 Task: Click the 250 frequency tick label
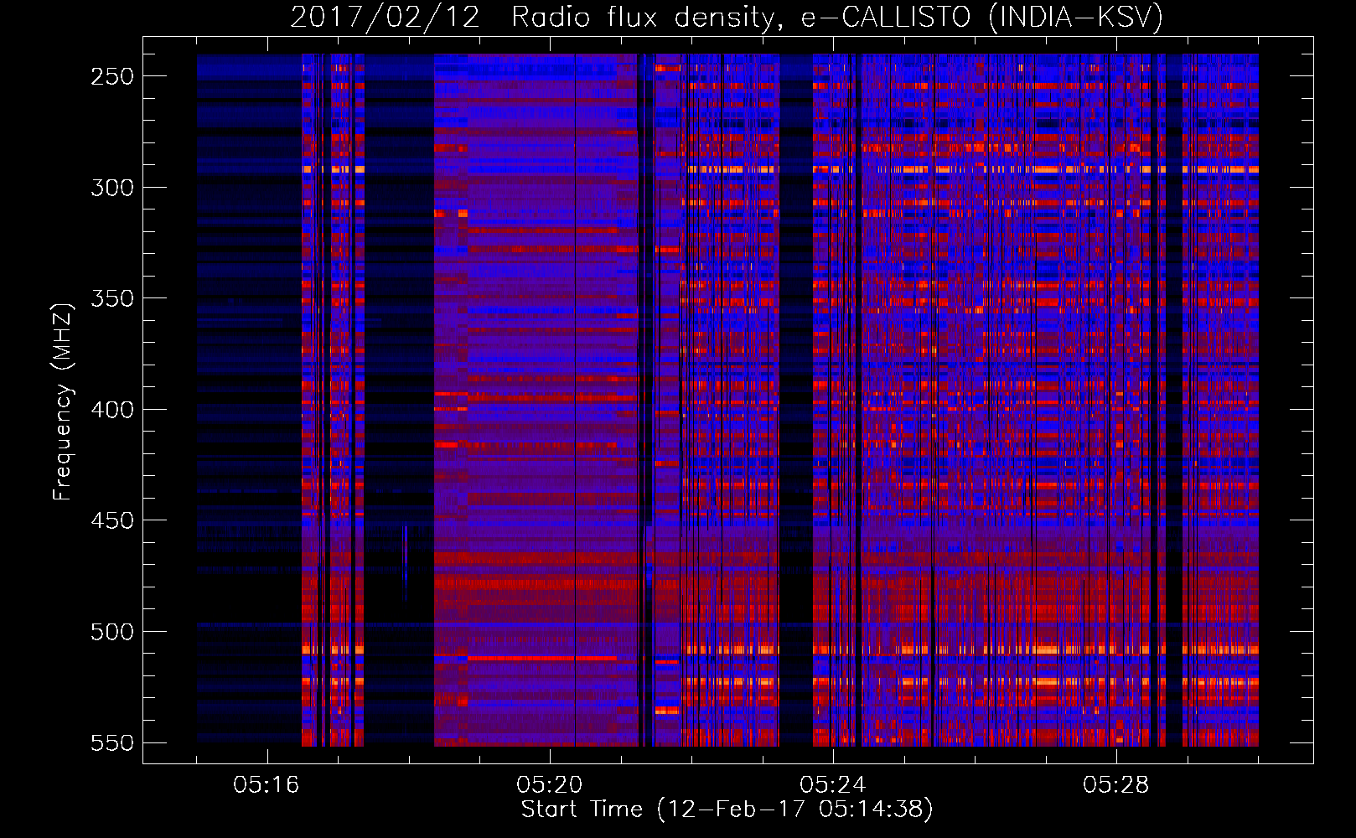click(112, 76)
